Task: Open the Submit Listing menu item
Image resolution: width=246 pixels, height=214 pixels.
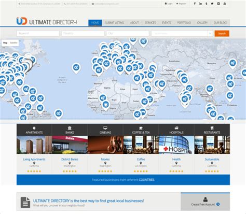Action: [x=115, y=23]
